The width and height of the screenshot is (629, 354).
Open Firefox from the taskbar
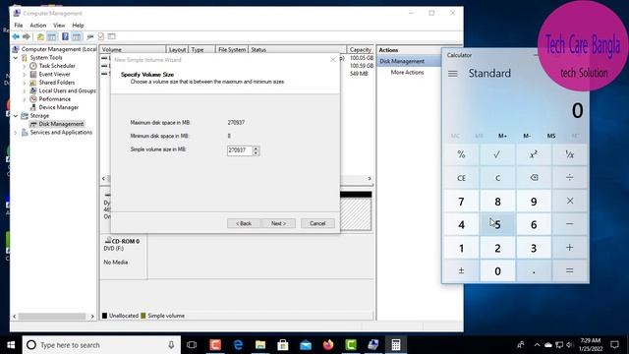[x=328, y=345]
